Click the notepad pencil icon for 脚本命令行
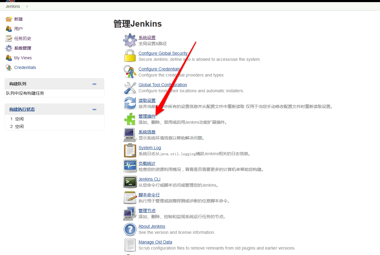 (130, 198)
